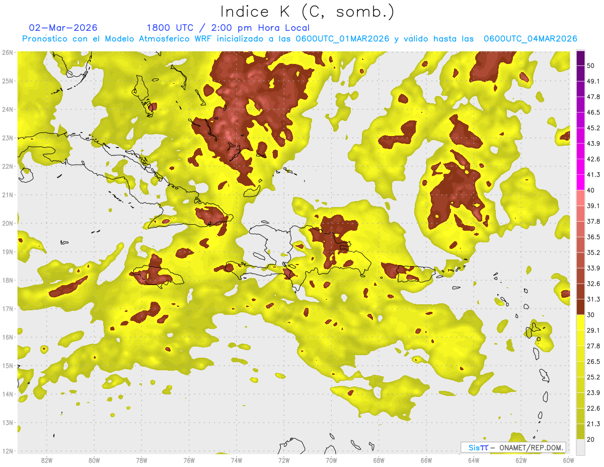Click the '46.5' color bar label

click(x=593, y=112)
